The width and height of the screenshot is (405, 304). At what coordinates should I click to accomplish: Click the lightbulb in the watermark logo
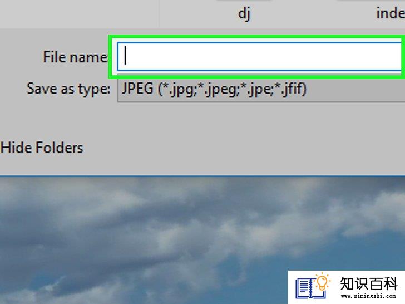[322, 282]
